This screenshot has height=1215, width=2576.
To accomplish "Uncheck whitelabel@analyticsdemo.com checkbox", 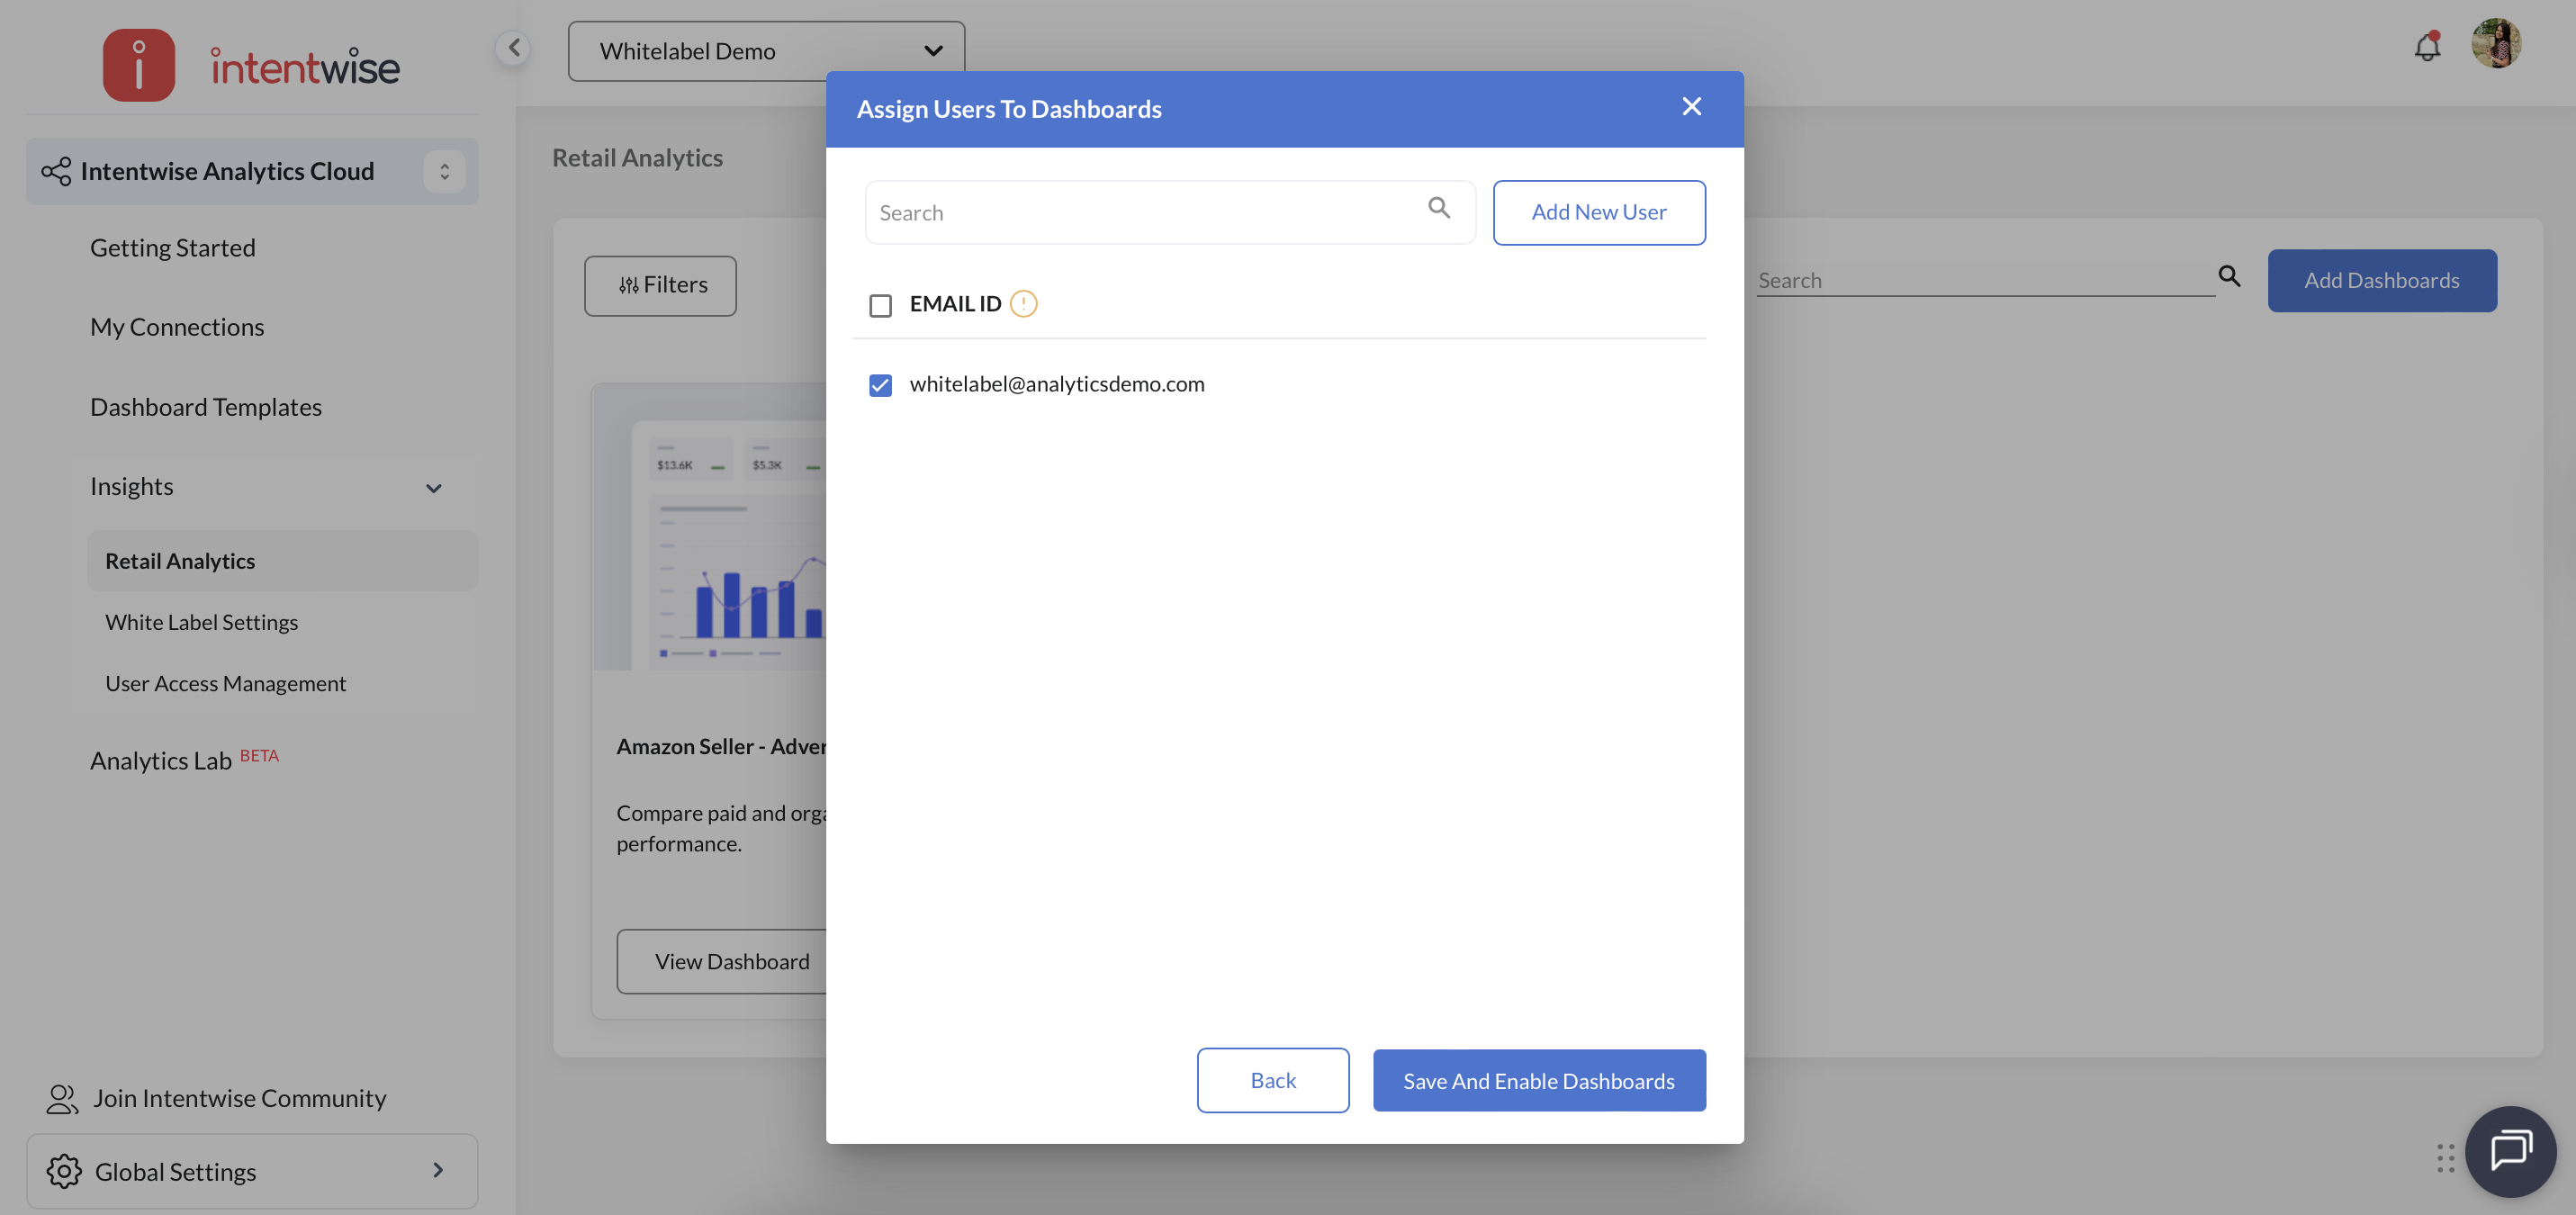I will [880, 385].
